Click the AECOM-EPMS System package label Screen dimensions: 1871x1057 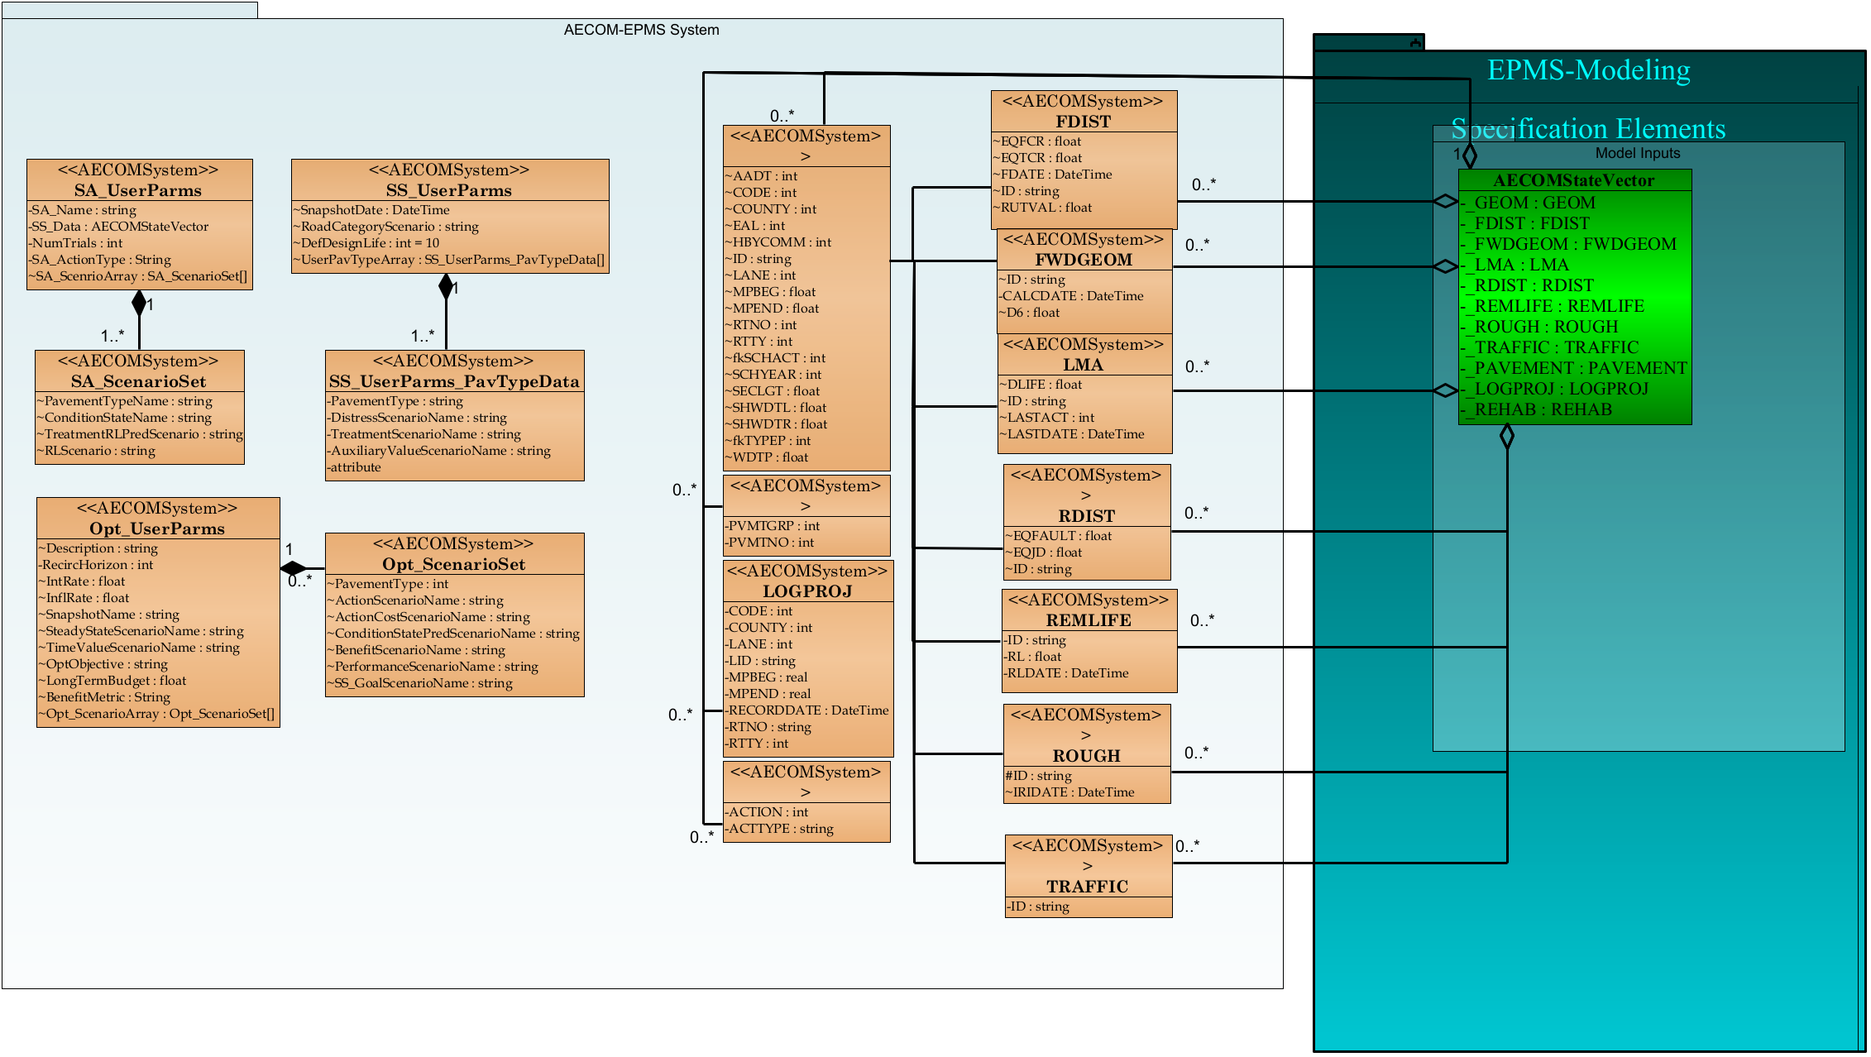click(x=641, y=30)
